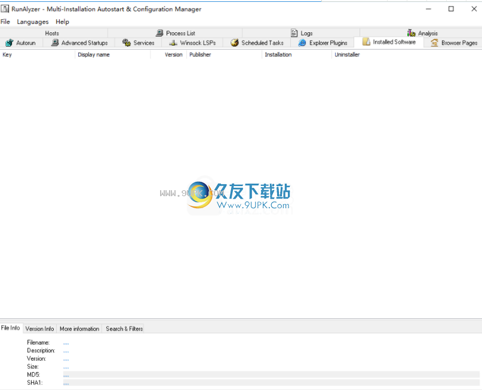Screen dimensions: 482x390
Task: Select the Installed Software tab
Action: pos(389,42)
